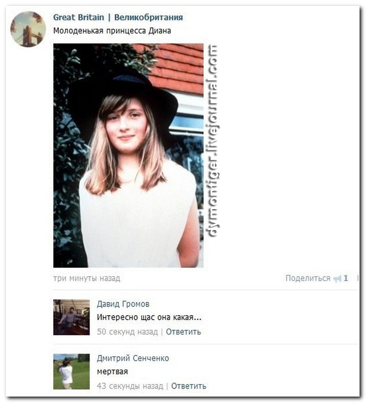Click the cut-off like control beside share count
This screenshot has width=366, height=403.
(358, 278)
